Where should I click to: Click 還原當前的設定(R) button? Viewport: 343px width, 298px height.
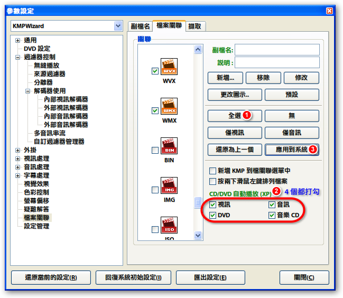pyautogui.click(x=51, y=278)
